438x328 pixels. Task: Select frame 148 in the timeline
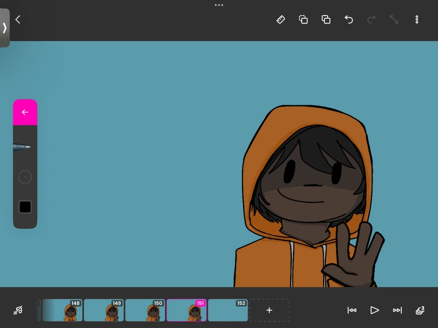(62, 311)
